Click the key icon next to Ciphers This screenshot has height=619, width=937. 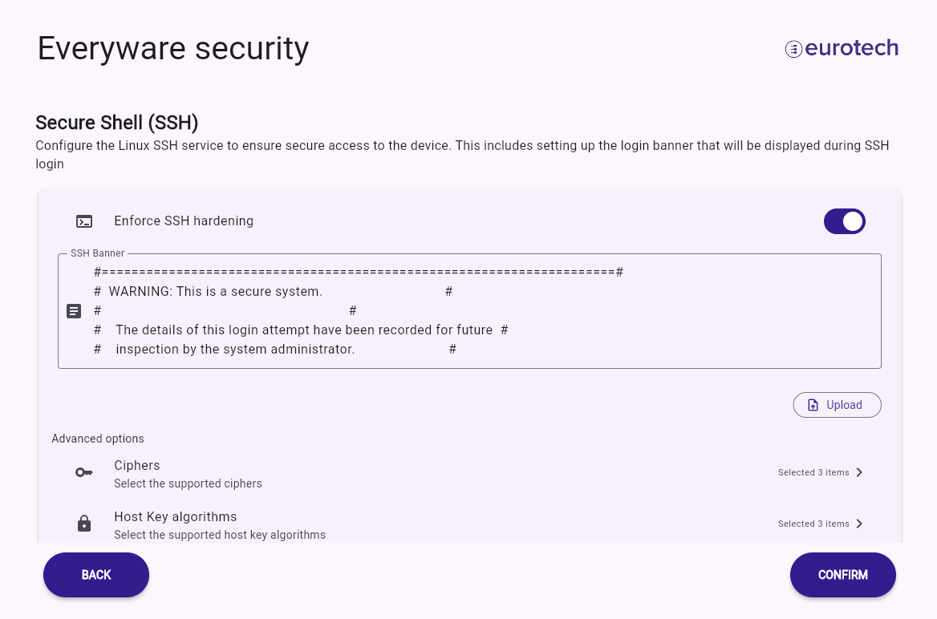(x=84, y=472)
